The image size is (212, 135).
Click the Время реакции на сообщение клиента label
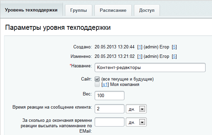click(52, 107)
